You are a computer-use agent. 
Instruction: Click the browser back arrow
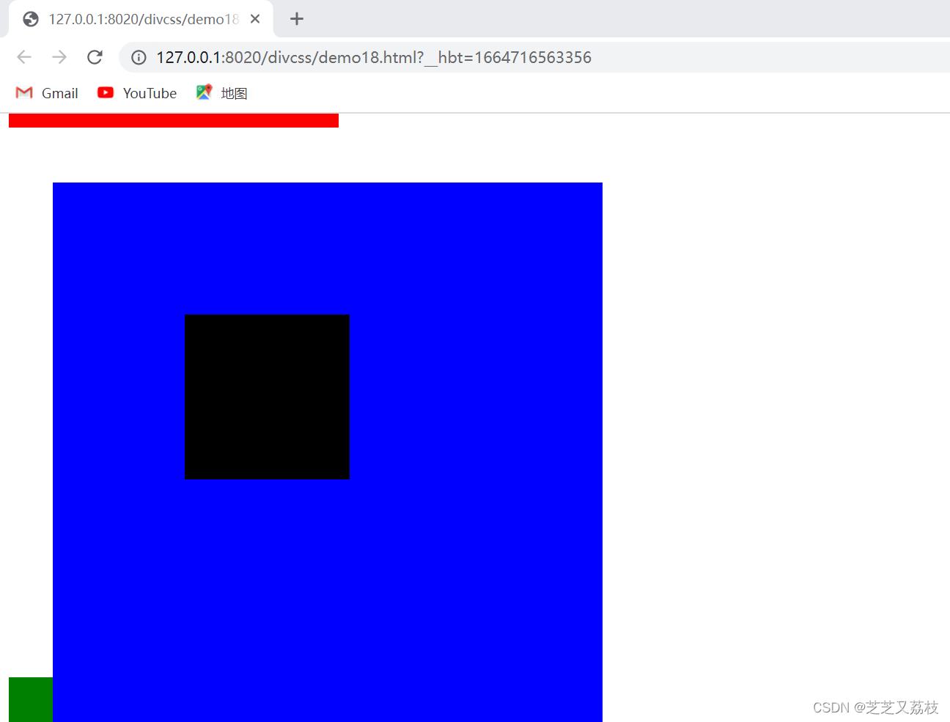[24, 57]
